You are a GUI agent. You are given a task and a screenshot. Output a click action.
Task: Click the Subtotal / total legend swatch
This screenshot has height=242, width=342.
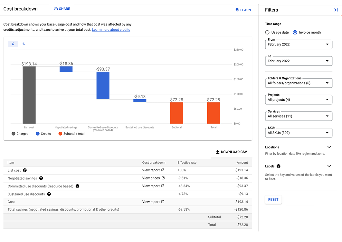click(x=61, y=134)
